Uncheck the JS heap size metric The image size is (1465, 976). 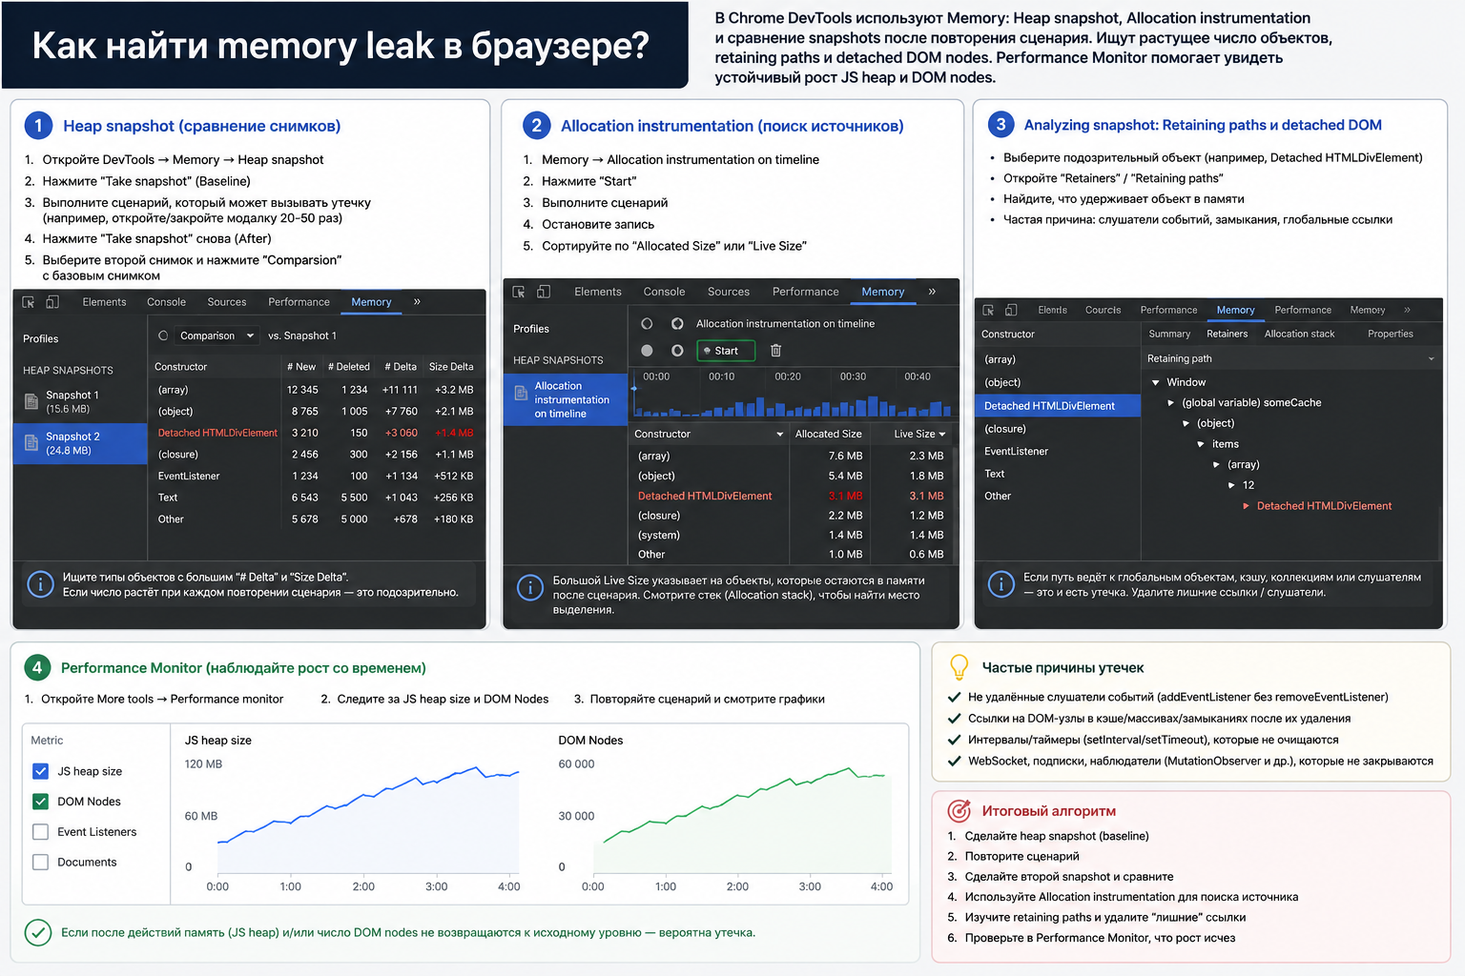click(40, 771)
